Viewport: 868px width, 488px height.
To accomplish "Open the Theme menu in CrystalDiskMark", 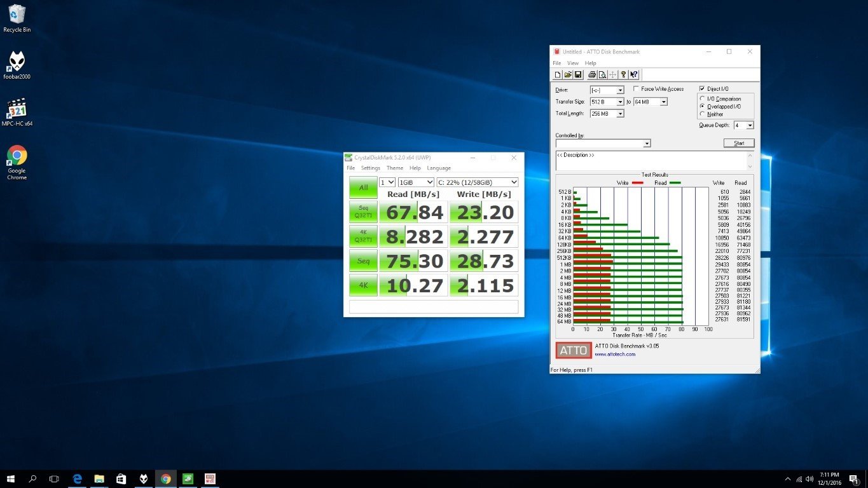I will point(395,168).
